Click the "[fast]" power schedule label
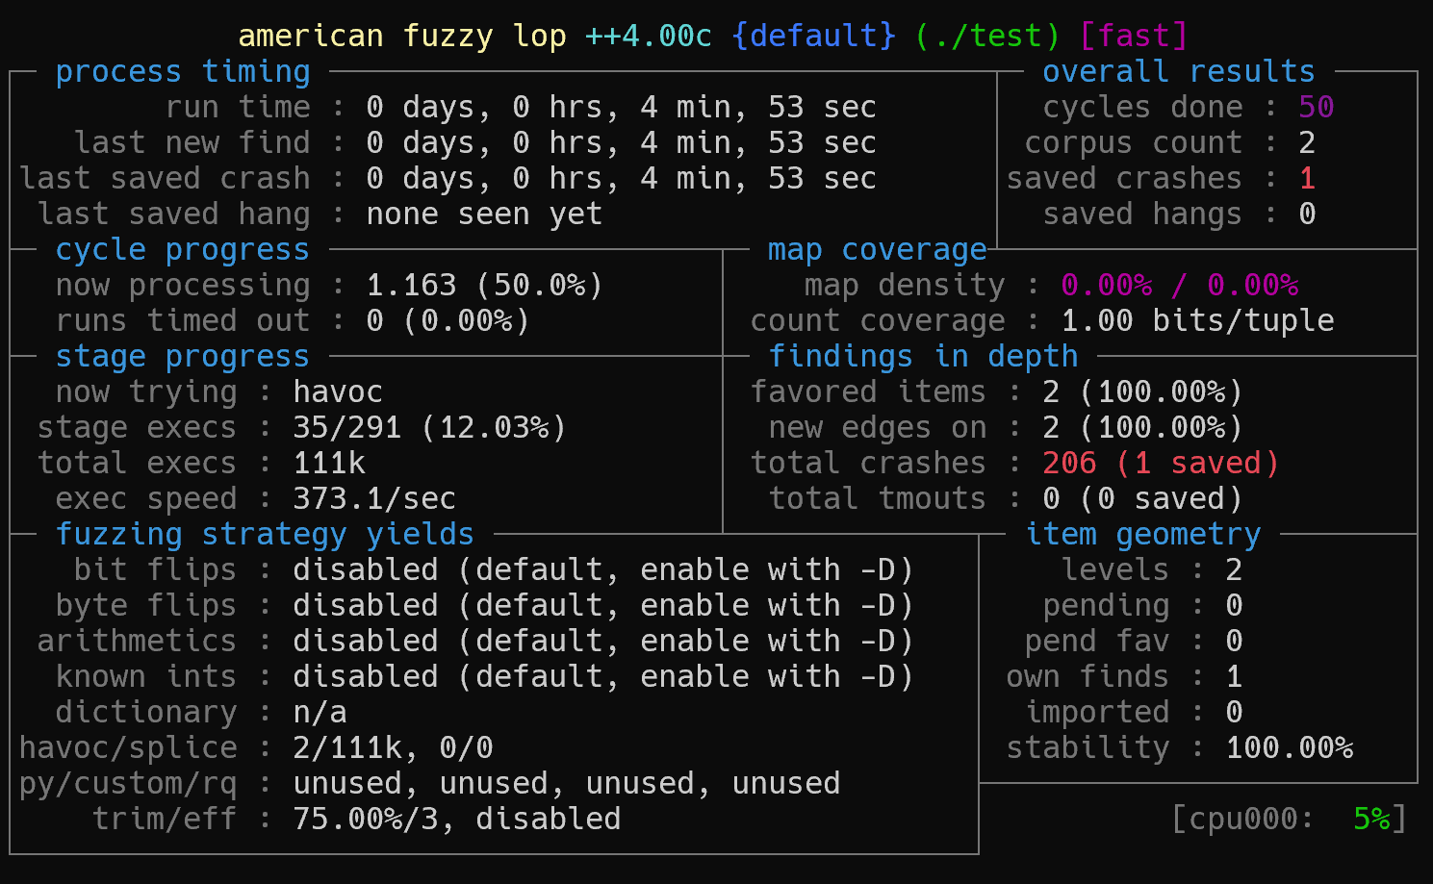This screenshot has height=884, width=1433. (x=1134, y=37)
